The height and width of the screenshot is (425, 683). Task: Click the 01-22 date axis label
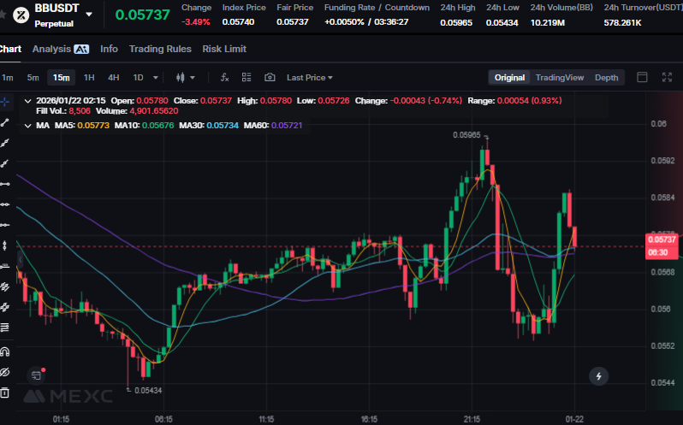[574, 419]
